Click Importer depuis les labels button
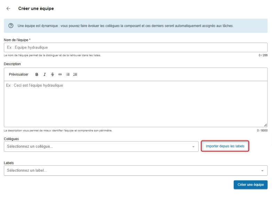 (x=225, y=146)
